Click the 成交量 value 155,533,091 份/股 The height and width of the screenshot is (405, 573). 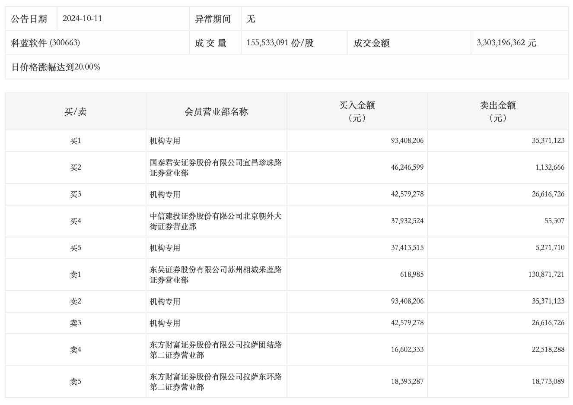280,43
